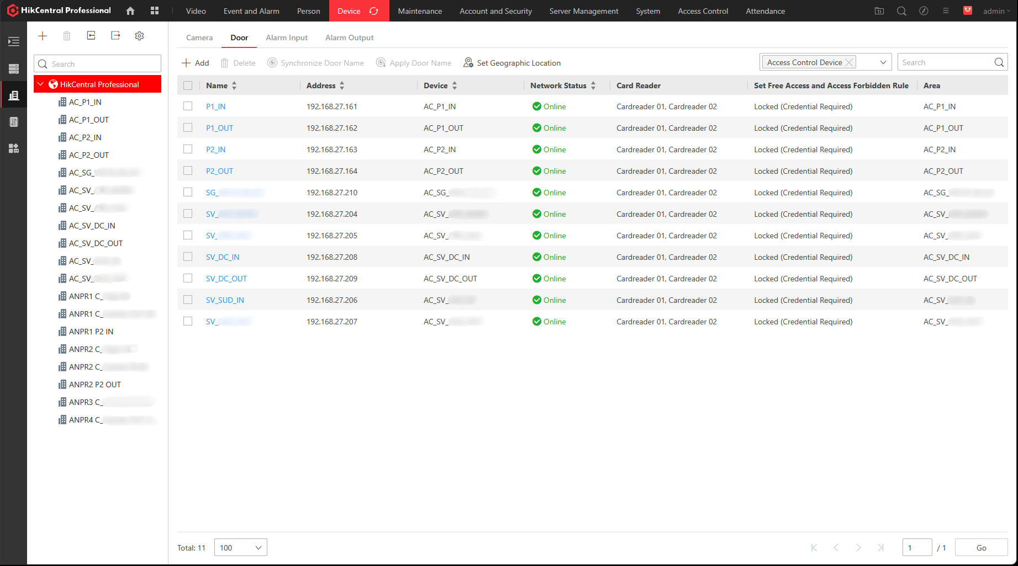Viewport: 1018px width, 566px height.
Task: Tick the select-all checkbox in table header
Action: [188, 86]
